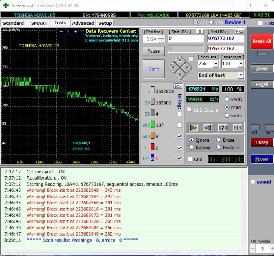The width and height of the screenshot is (274, 256).
Task: Select the butterfly scan mode icon
Action: click(237, 128)
